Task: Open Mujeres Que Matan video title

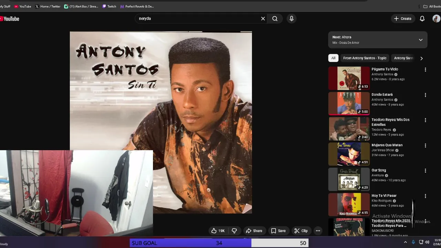Action: pyautogui.click(x=387, y=145)
